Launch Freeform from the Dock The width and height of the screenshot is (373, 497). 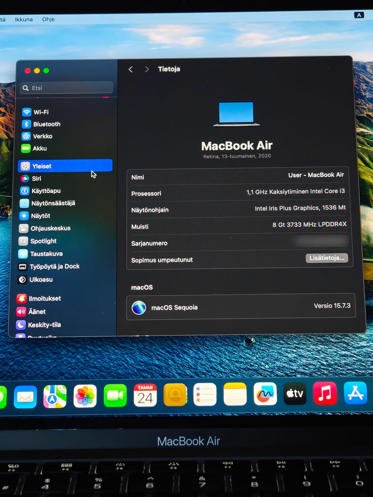265,394
